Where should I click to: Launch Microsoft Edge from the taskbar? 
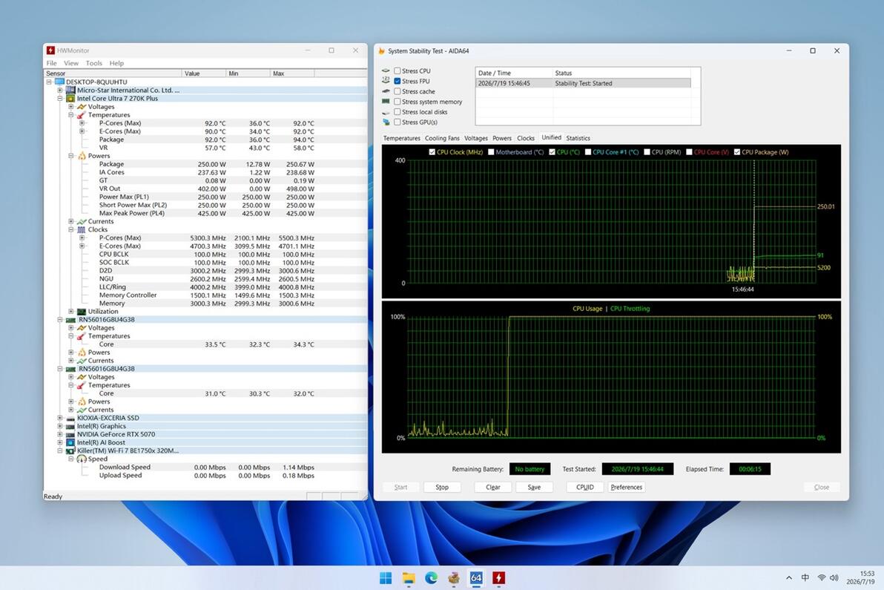432,577
